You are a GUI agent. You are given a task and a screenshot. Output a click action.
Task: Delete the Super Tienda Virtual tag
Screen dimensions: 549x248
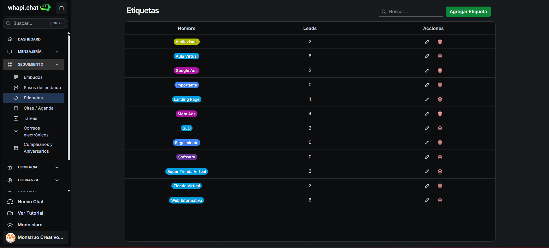coord(440,171)
